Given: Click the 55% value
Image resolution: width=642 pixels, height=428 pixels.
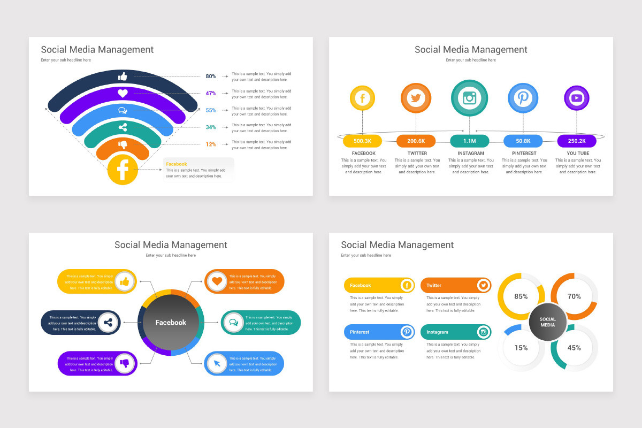Looking at the screenshot, I should (x=211, y=110).
